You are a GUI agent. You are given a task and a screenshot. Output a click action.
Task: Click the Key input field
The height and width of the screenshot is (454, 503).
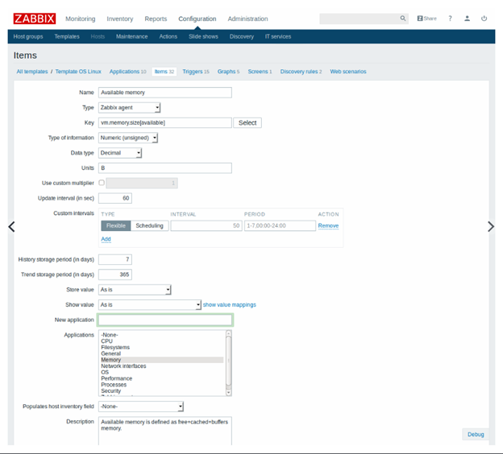coord(165,122)
